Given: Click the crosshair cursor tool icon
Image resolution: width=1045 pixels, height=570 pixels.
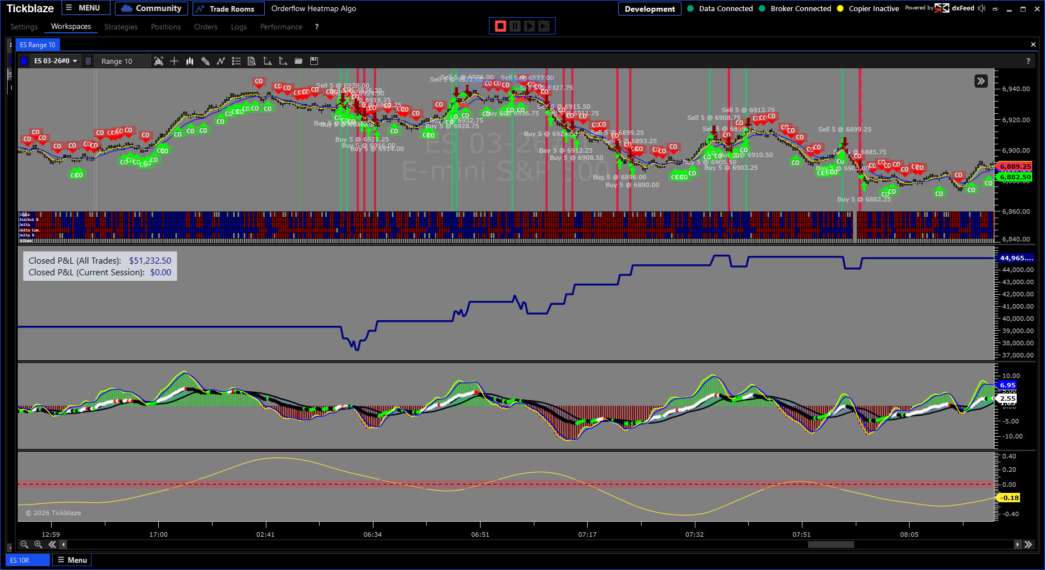Looking at the screenshot, I should (174, 61).
